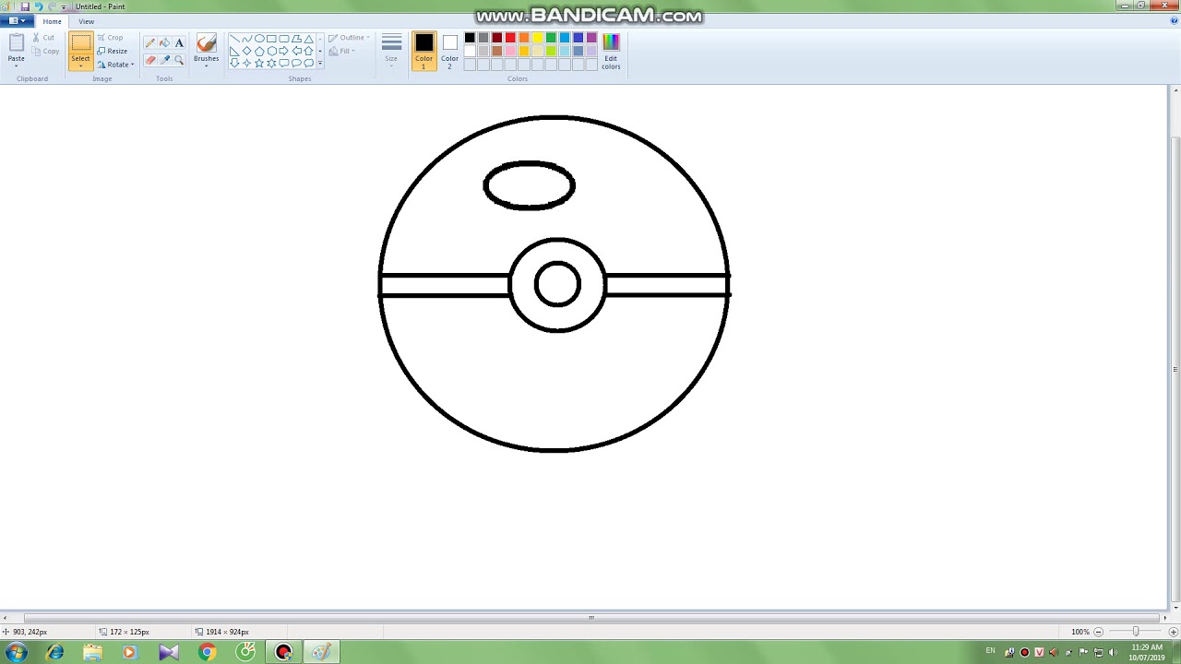The height and width of the screenshot is (664, 1181).
Task: Choose the Oval shape
Action: 259,39
